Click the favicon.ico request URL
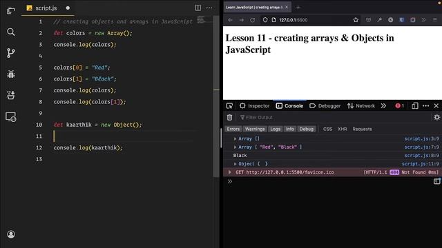 coord(290,172)
